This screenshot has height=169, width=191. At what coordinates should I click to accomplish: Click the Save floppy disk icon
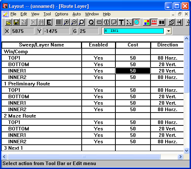16,23
